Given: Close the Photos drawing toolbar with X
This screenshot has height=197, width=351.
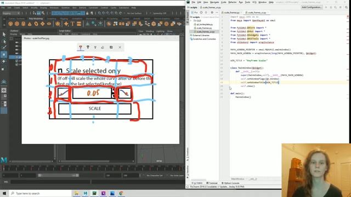Looking at the screenshot, I should click(120, 48).
